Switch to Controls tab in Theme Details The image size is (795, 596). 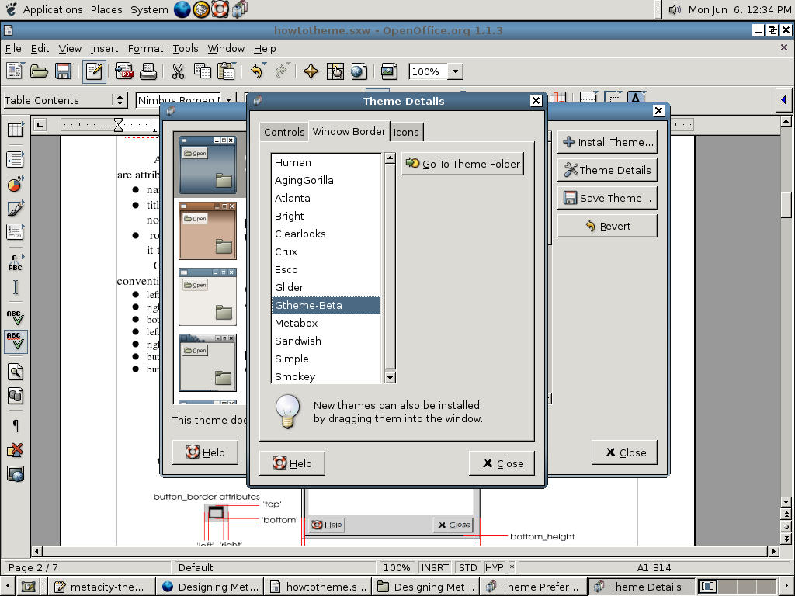point(284,132)
